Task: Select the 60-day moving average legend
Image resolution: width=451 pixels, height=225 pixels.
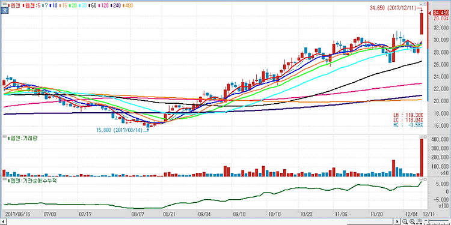Action: (x=92, y=5)
